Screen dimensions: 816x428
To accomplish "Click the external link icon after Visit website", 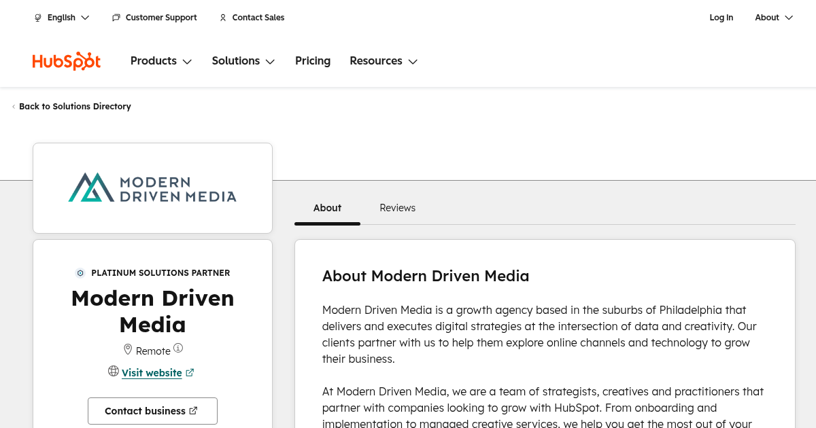I will (190, 372).
